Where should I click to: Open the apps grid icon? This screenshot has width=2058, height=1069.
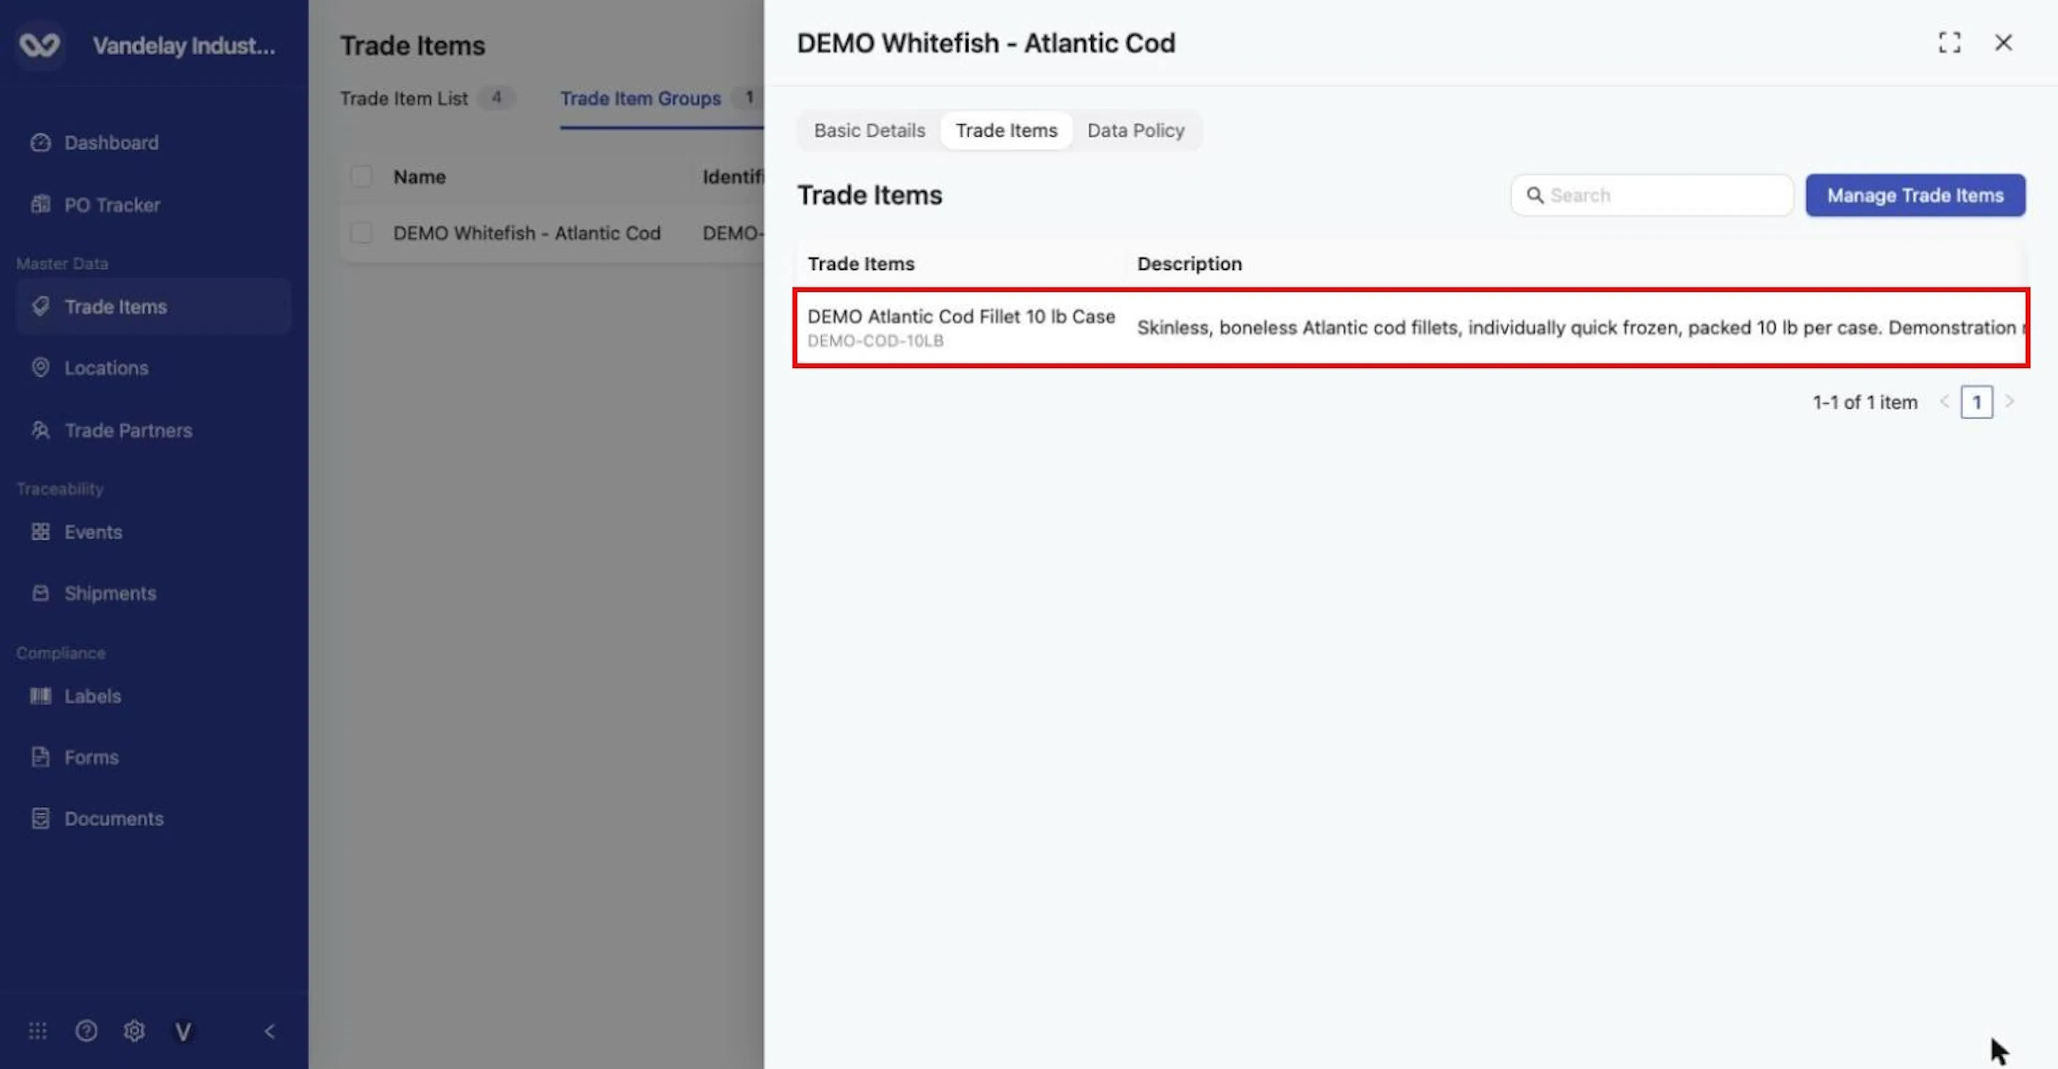pos(38,1032)
